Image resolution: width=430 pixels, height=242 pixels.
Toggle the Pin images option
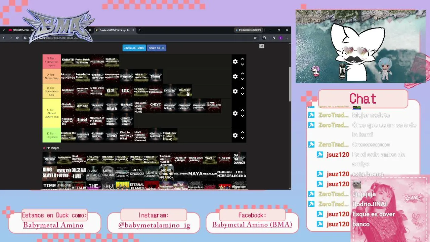[51, 148]
